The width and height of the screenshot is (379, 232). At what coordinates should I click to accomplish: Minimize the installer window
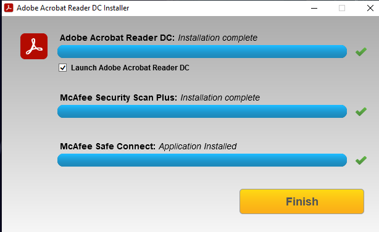tap(314, 8)
